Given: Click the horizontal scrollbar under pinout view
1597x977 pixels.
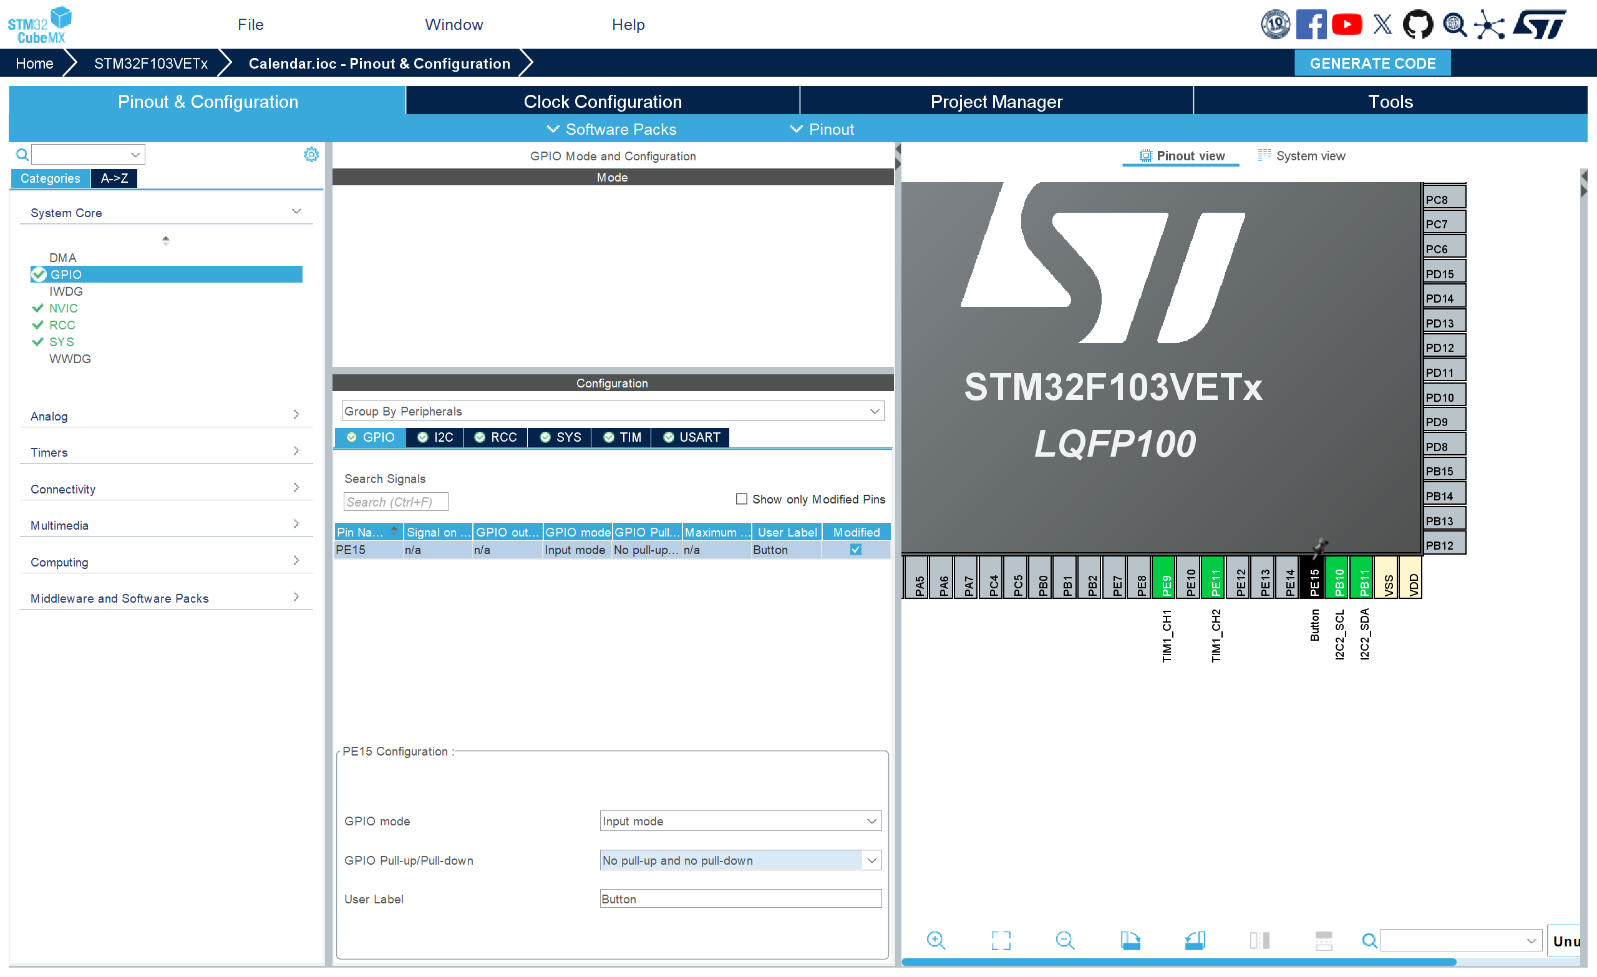Looking at the screenshot, I should coord(1178,962).
